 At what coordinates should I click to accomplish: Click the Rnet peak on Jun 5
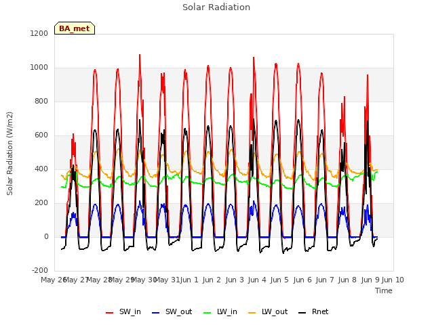[276, 121]
